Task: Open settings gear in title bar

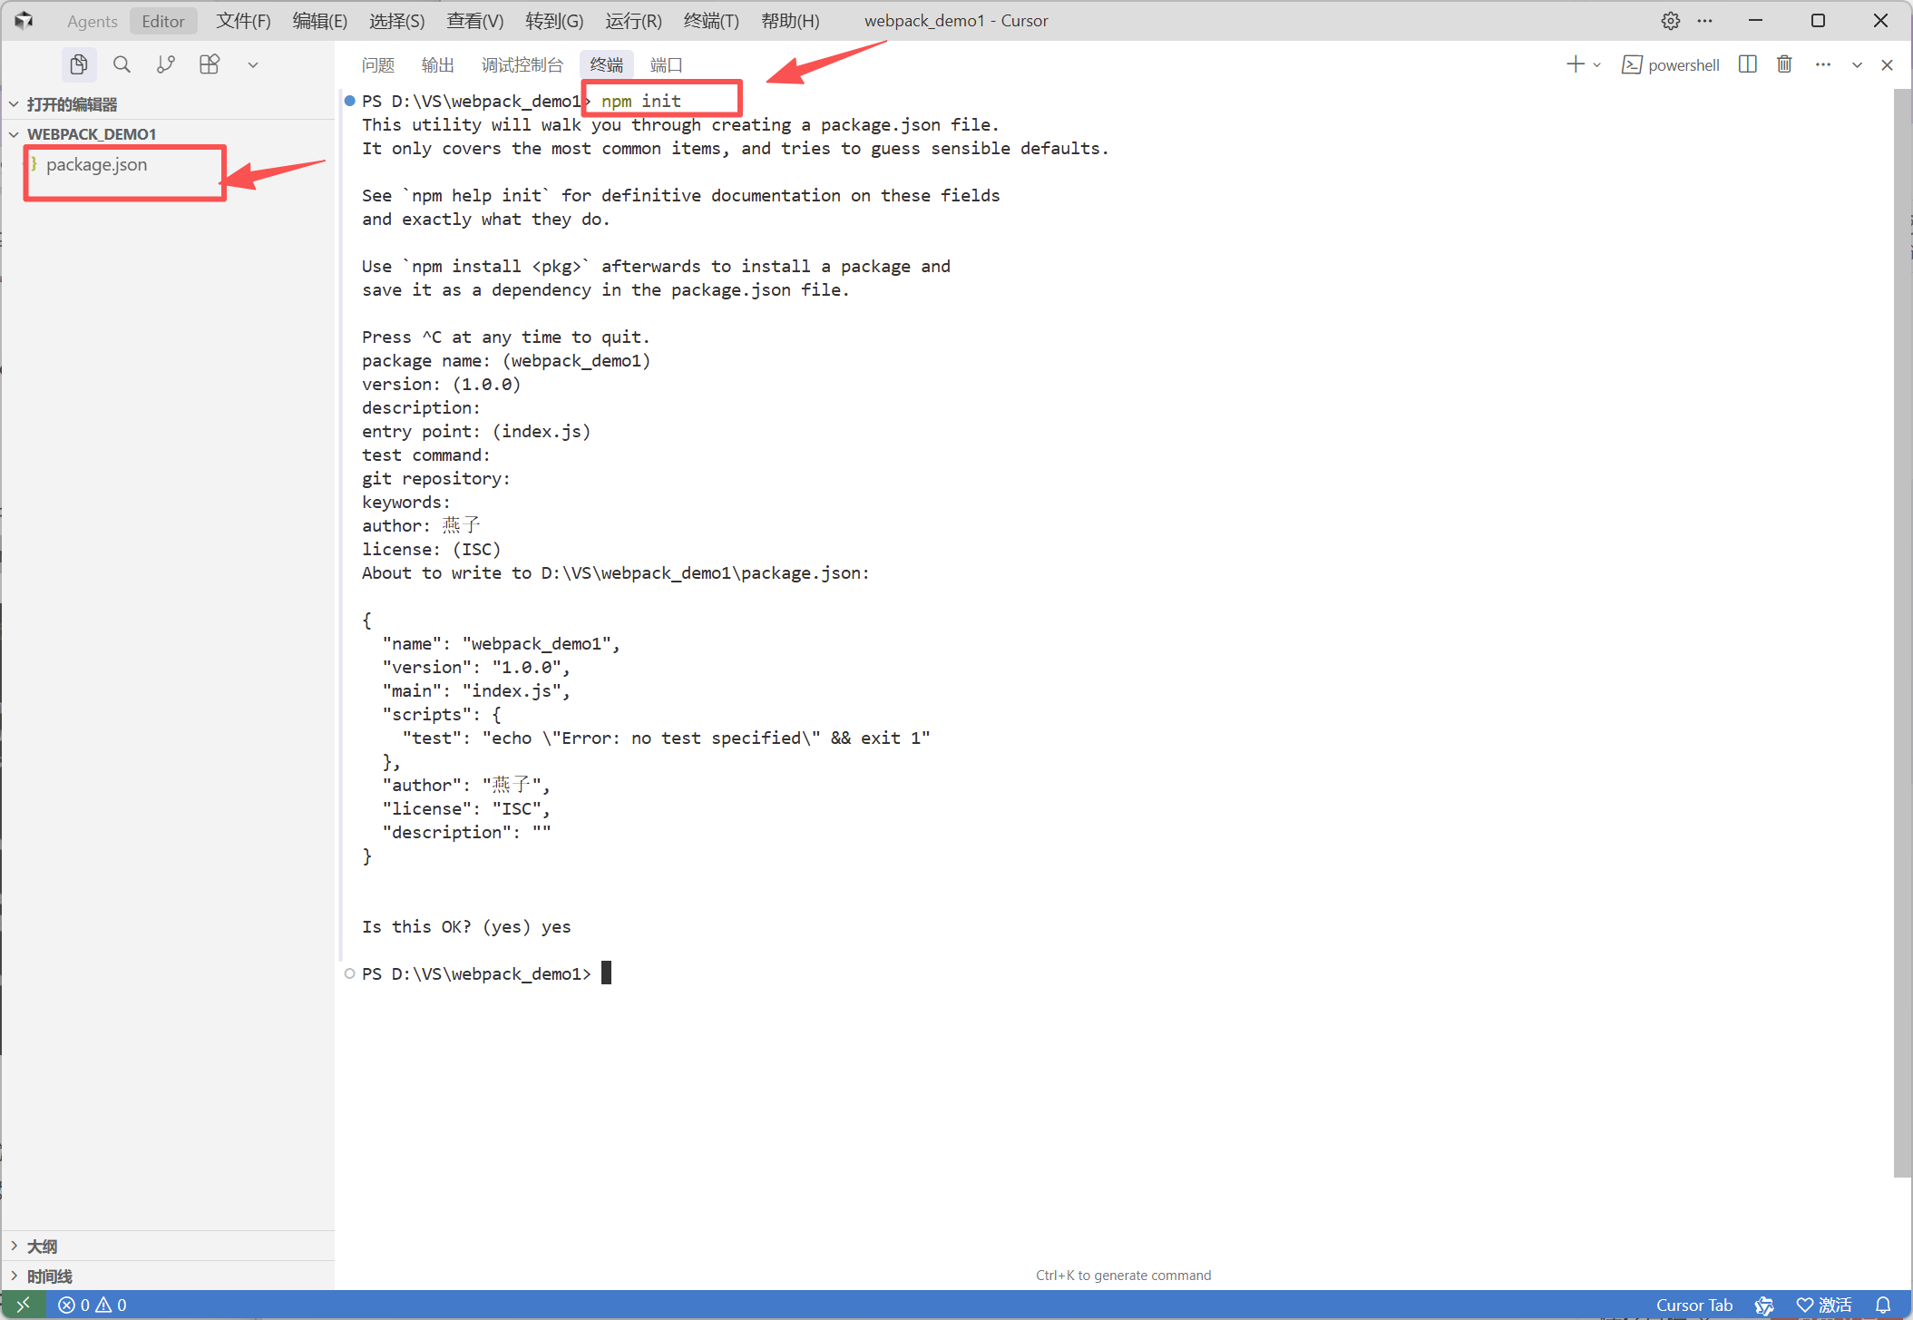Action: tap(1670, 21)
